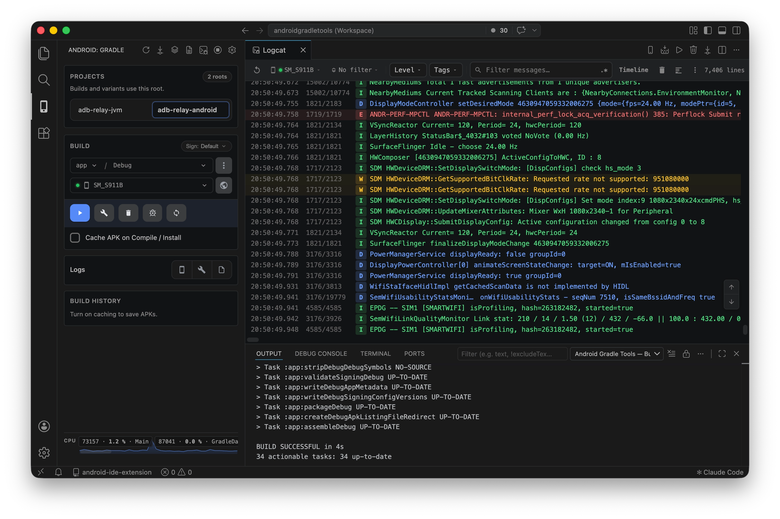Open the Android device view in activity bar
The height and width of the screenshot is (519, 780).
(44, 106)
